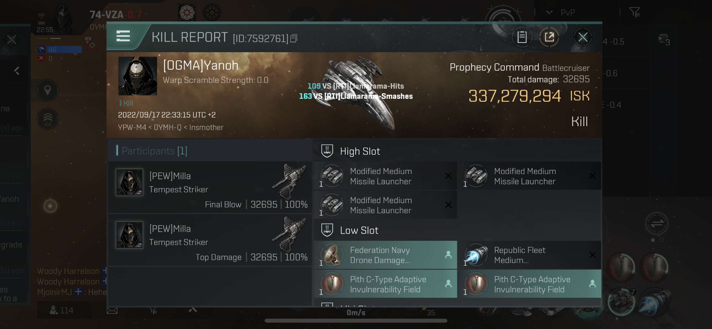The image size is (712, 329).
Task: Expand the PvP overview dropdown
Action: click(x=550, y=12)
